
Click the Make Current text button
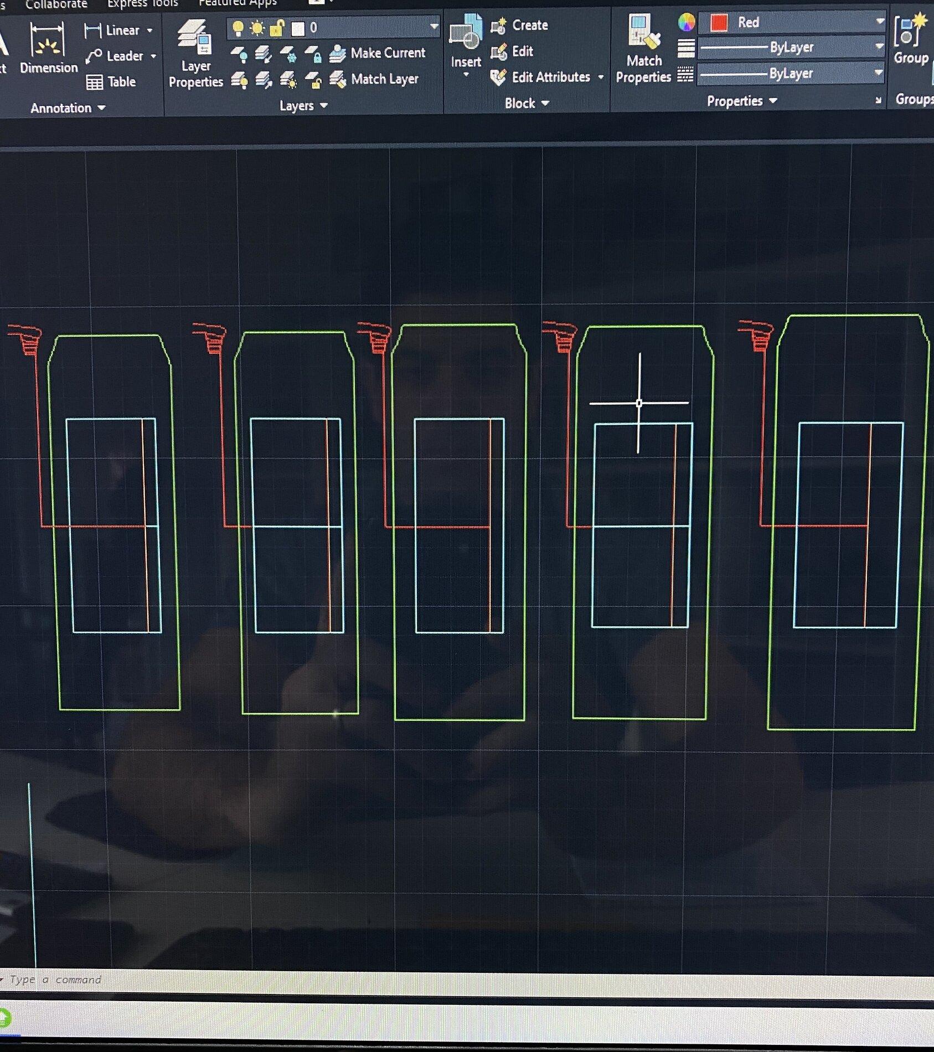click(388, 53)
